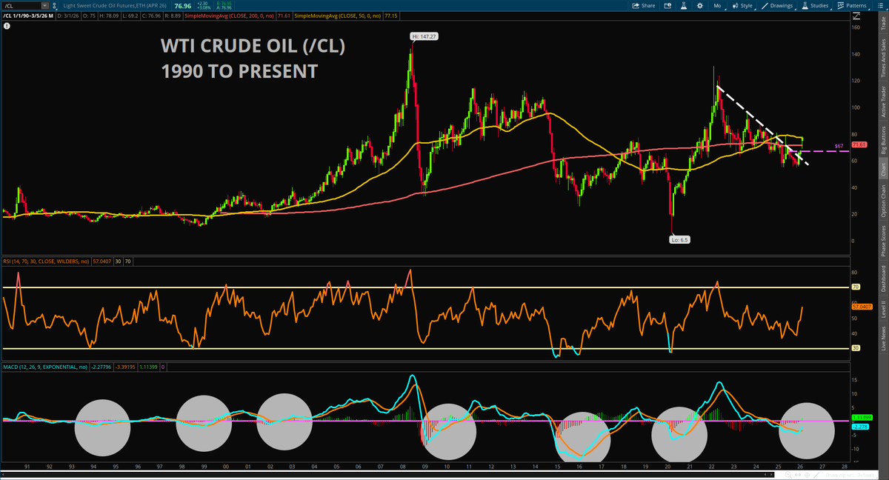
Task: Open the chart settings gear icon
Action: point(702,5)
